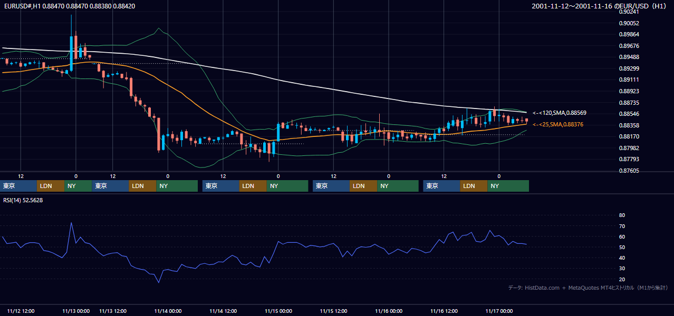Click the 11/13 00:00 date label
Screen dimensions: 674x316
point(76,311)
